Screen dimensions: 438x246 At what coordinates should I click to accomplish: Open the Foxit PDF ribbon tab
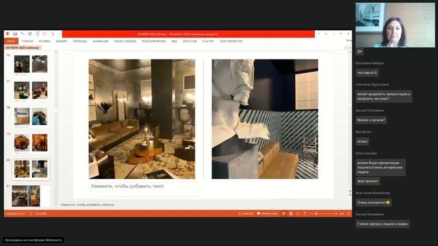coord(208,41)
